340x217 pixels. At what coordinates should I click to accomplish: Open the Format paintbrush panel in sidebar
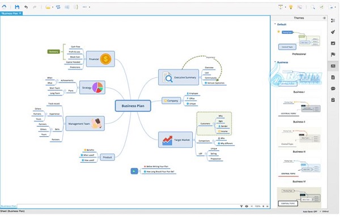333,32
